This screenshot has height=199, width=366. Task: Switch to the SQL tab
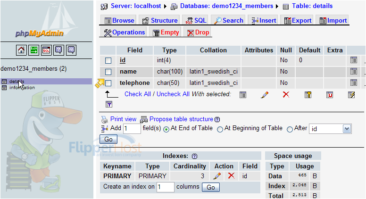(x=196, y=21)
